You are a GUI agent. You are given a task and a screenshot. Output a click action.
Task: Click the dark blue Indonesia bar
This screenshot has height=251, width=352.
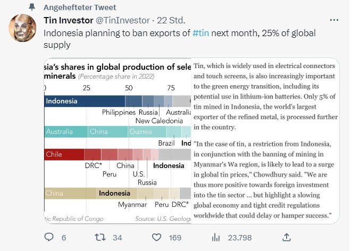[84, 101]
